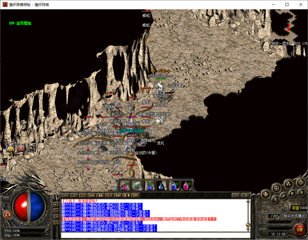
Task: Toggle the chat channel speaker button
Action: click(x=56, y=205)
